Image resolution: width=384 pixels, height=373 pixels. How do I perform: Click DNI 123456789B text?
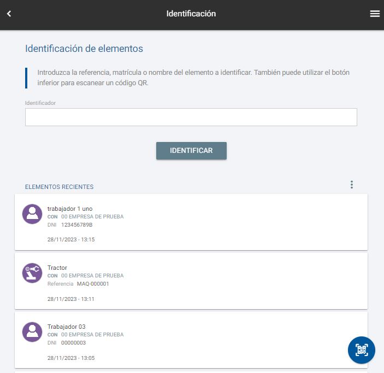pos(76,225)
